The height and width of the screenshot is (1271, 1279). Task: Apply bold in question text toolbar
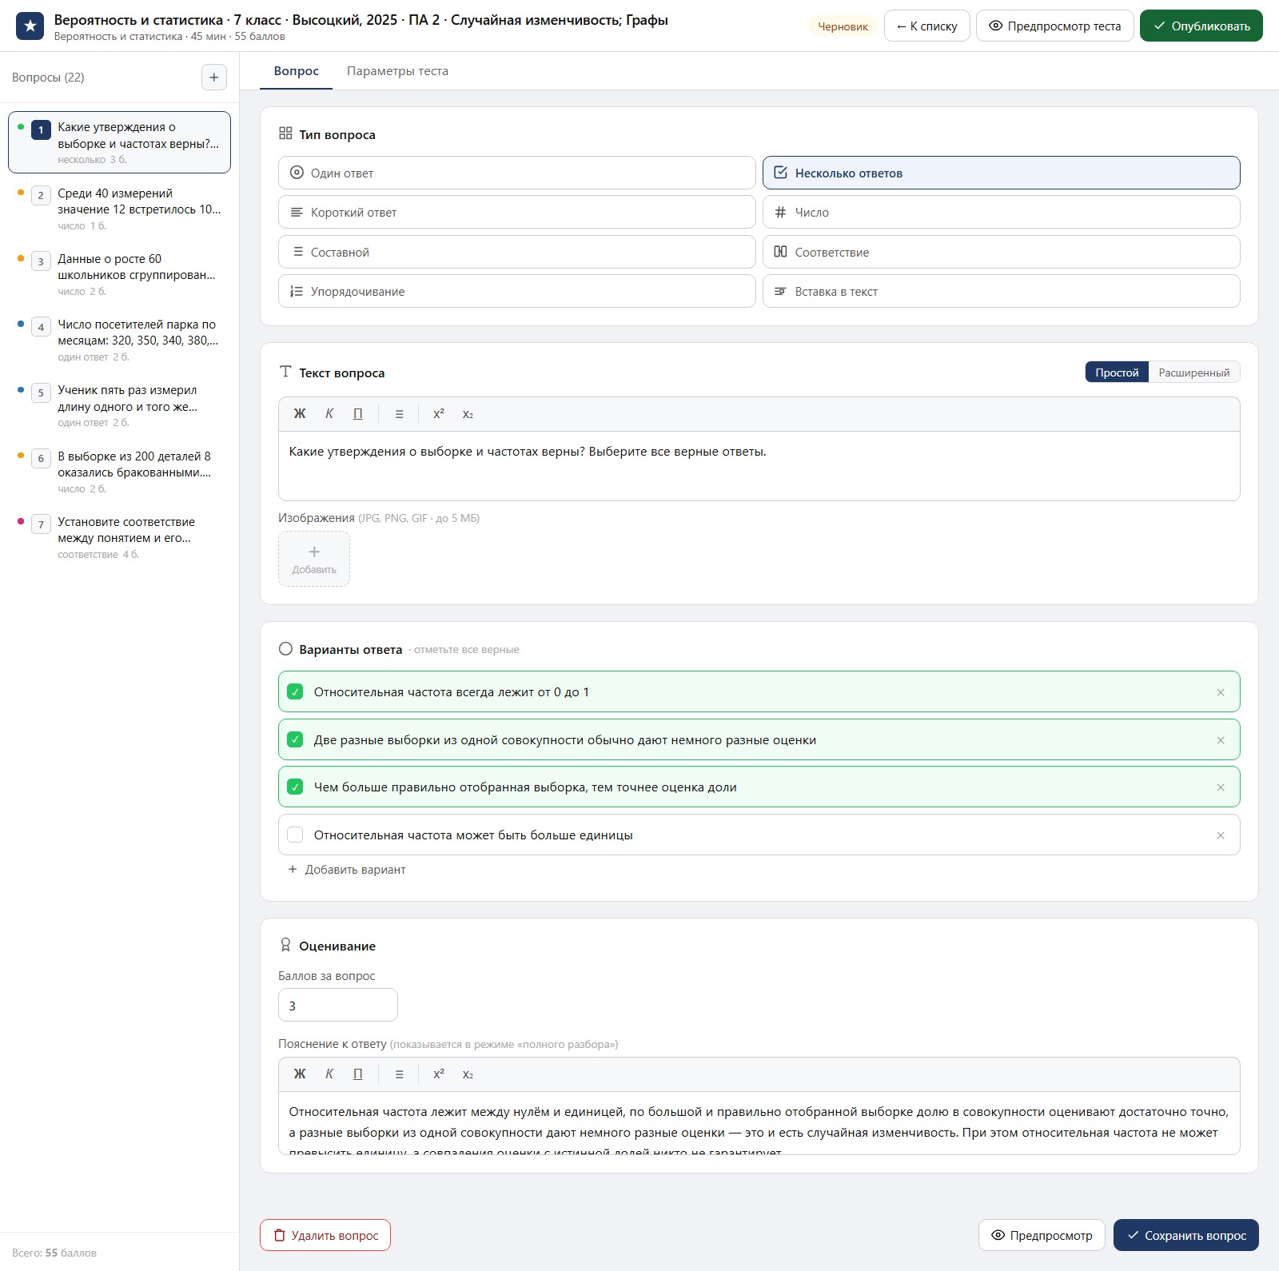300,414
